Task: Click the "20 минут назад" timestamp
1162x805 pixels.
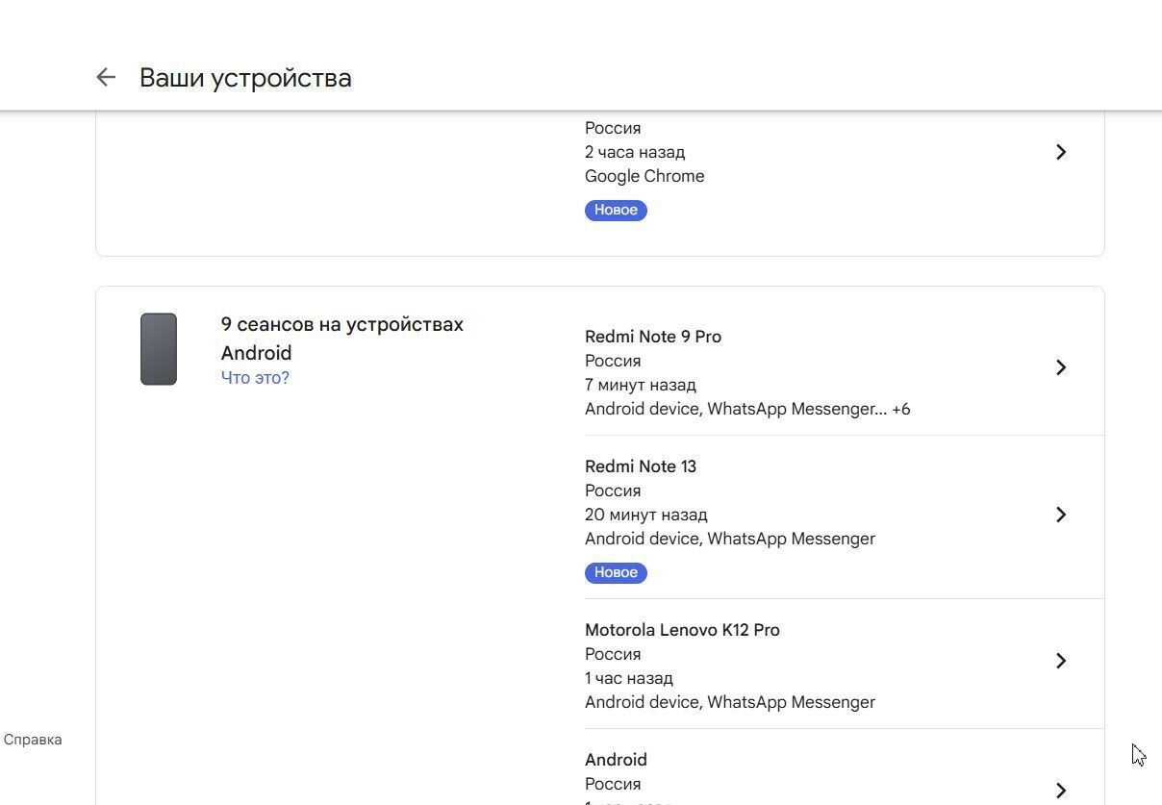Action: tap(645, 515)
